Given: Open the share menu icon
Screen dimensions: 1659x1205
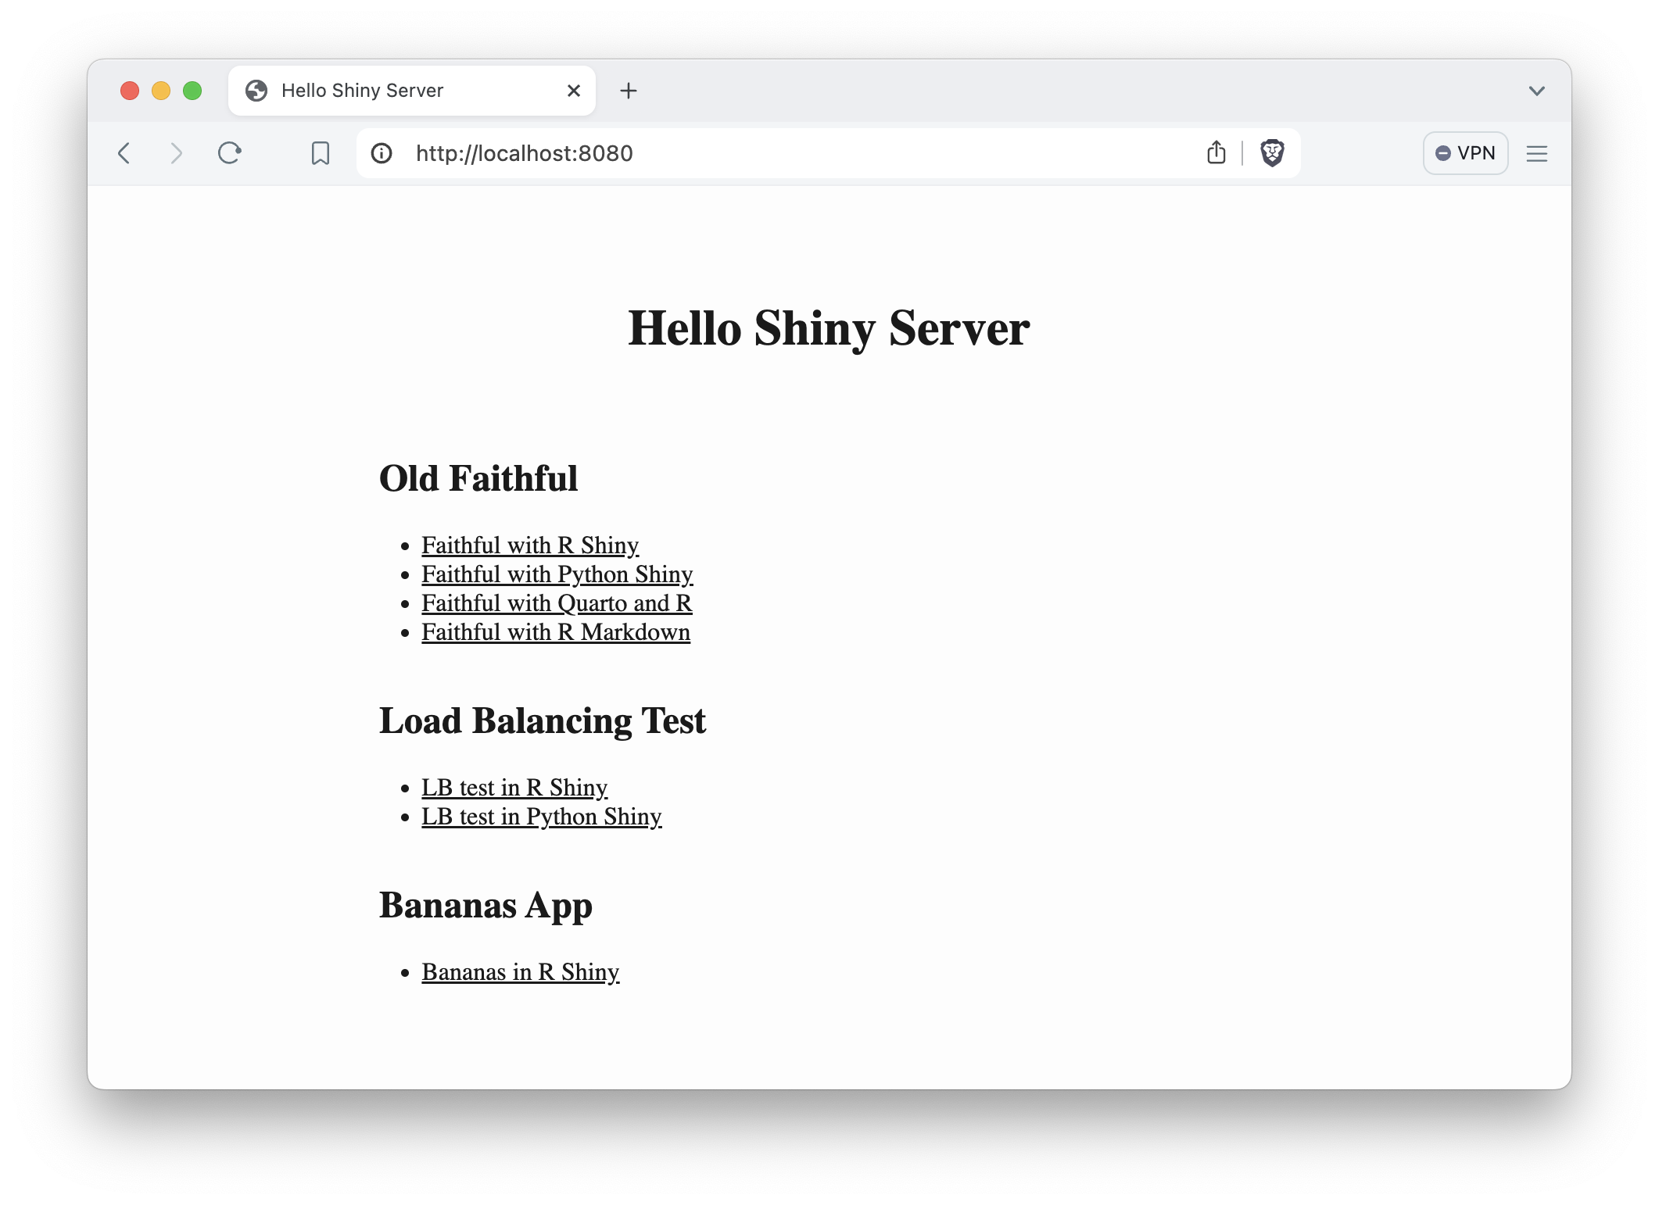Looking at the screenshot, I should [x=1216, y=153].
